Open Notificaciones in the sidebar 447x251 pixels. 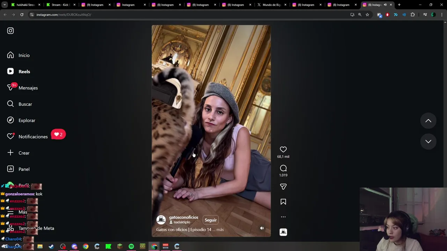click(27, 137)
